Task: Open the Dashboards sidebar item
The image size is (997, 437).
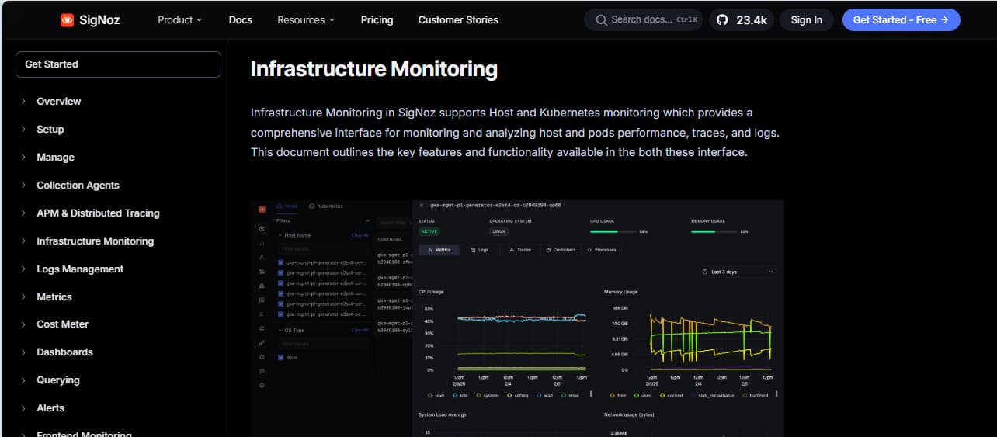Action: tap(64, 352)
